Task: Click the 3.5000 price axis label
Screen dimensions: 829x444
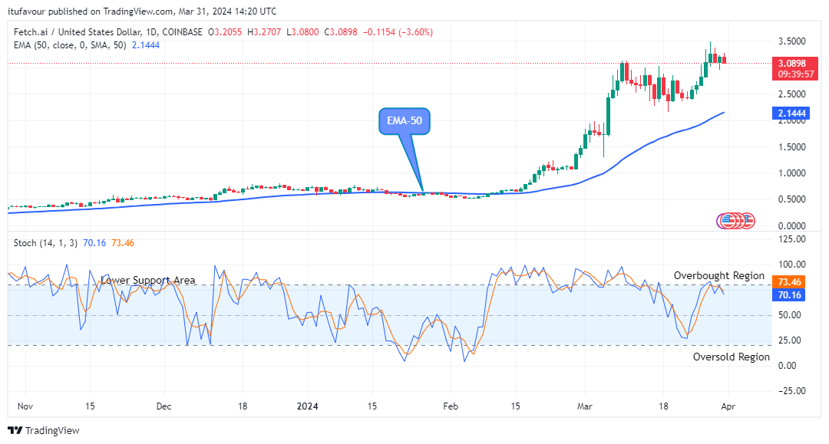Action: (x=792, y=41)
